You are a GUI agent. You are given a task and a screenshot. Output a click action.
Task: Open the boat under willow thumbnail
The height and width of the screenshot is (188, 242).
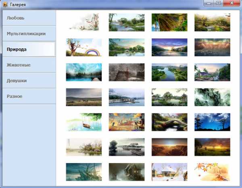pyautogui.click(x=84, y=122)
